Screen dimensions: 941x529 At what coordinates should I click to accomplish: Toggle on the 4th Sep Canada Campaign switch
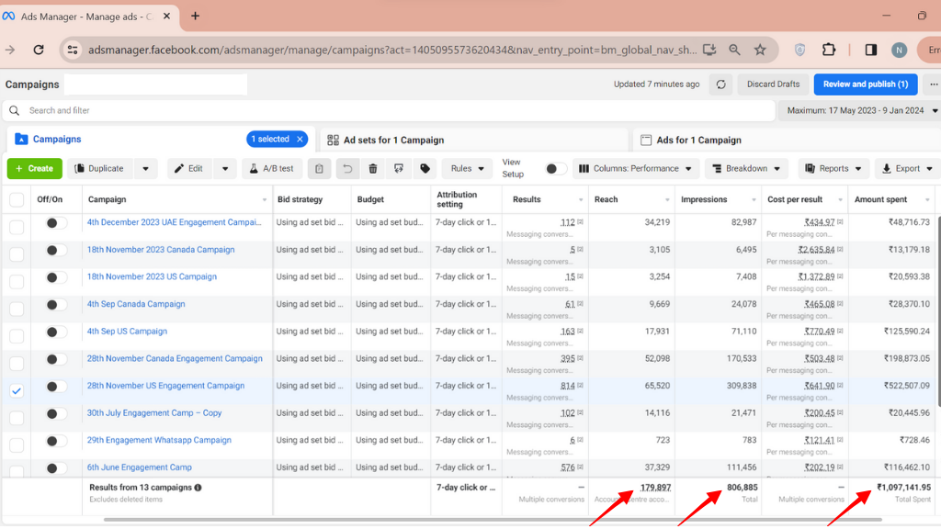(x=56, y=305)
